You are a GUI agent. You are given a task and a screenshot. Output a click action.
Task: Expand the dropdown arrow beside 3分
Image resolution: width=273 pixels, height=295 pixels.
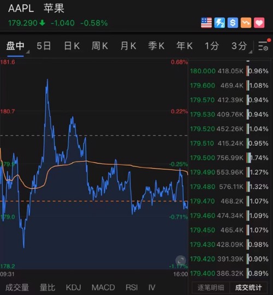tap(251, 52)
